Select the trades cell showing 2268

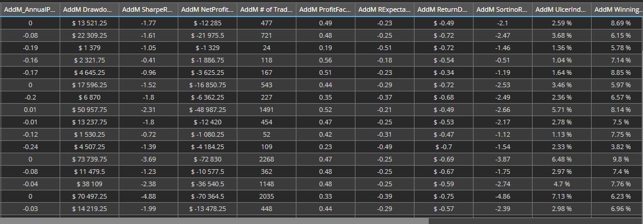tap(266, 159)
